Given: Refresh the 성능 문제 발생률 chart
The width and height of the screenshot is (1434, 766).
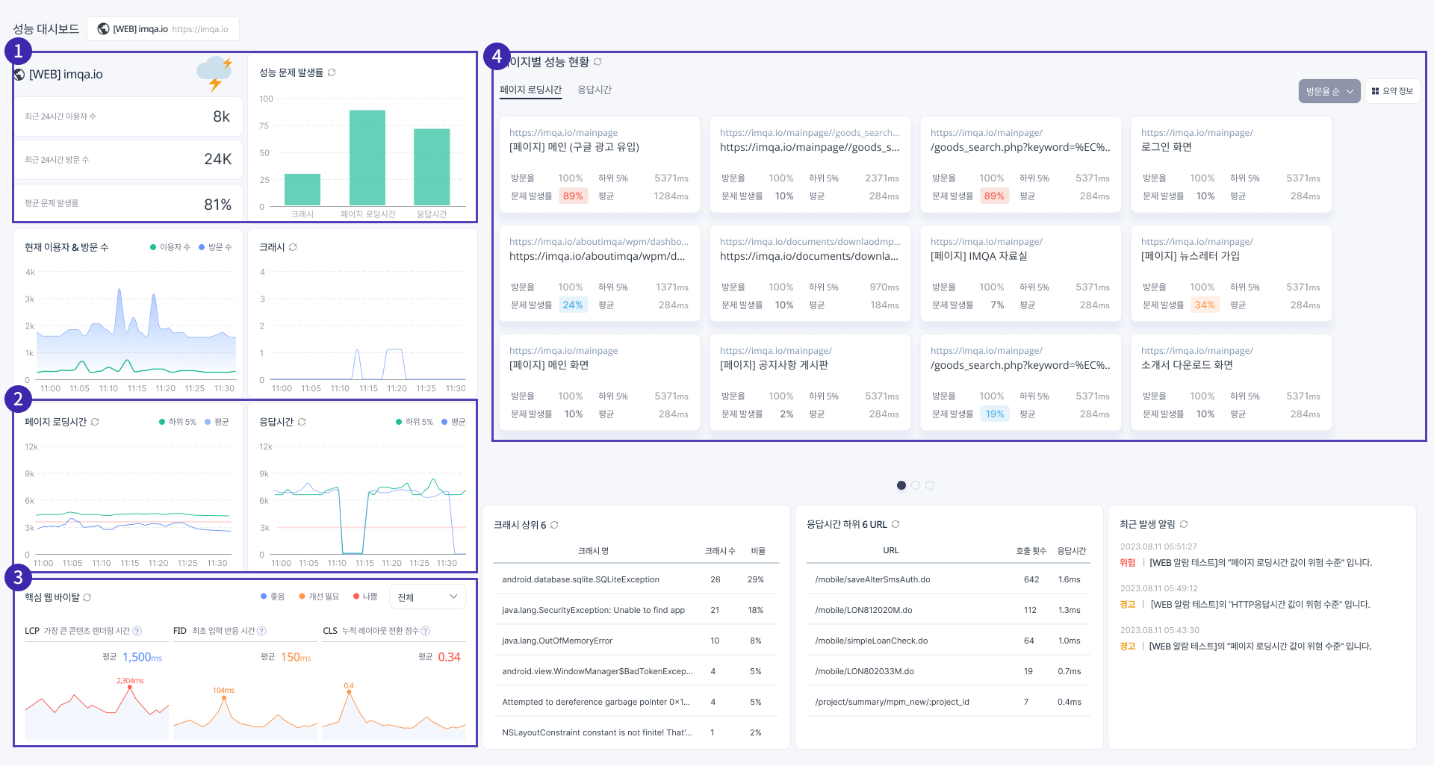Looking at the screenshot, I should pos(332,72).
